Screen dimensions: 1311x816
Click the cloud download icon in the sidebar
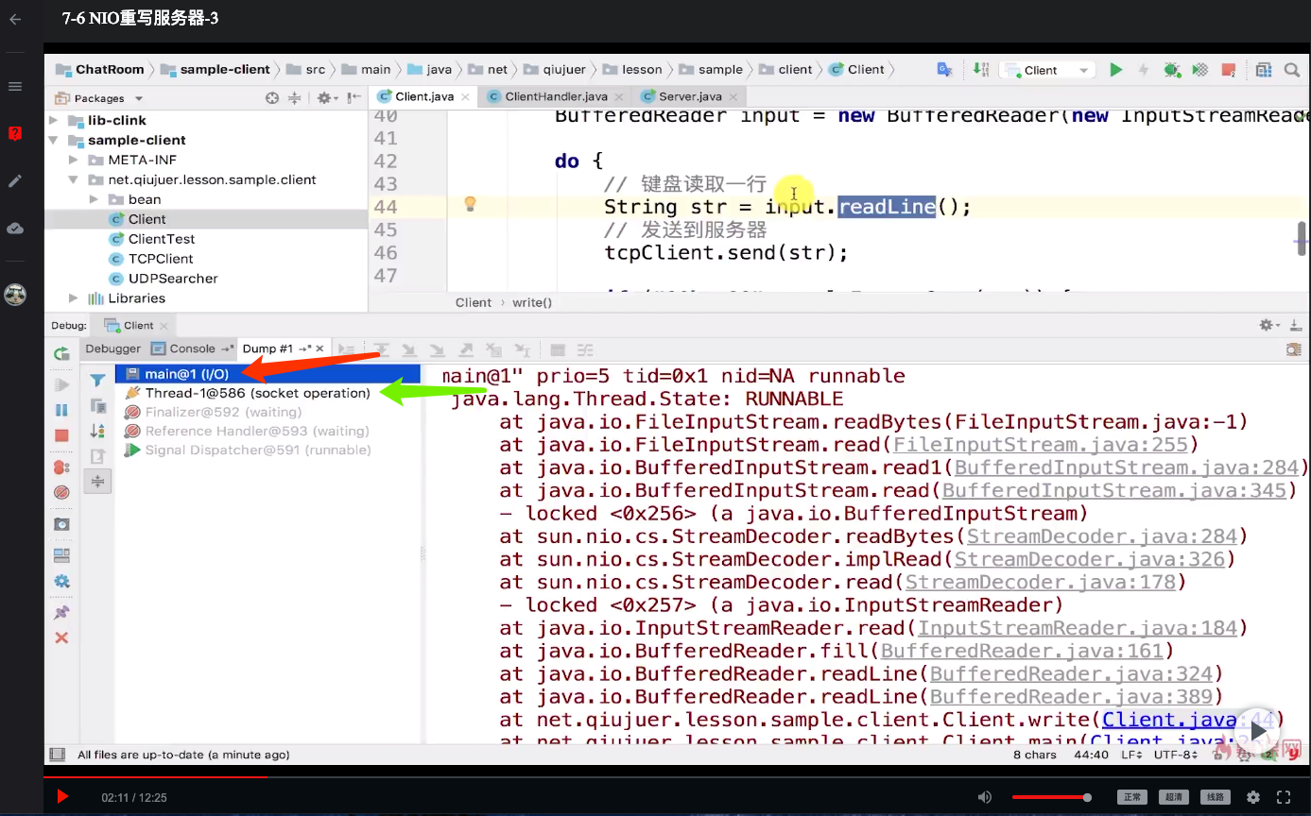[15, 229]
